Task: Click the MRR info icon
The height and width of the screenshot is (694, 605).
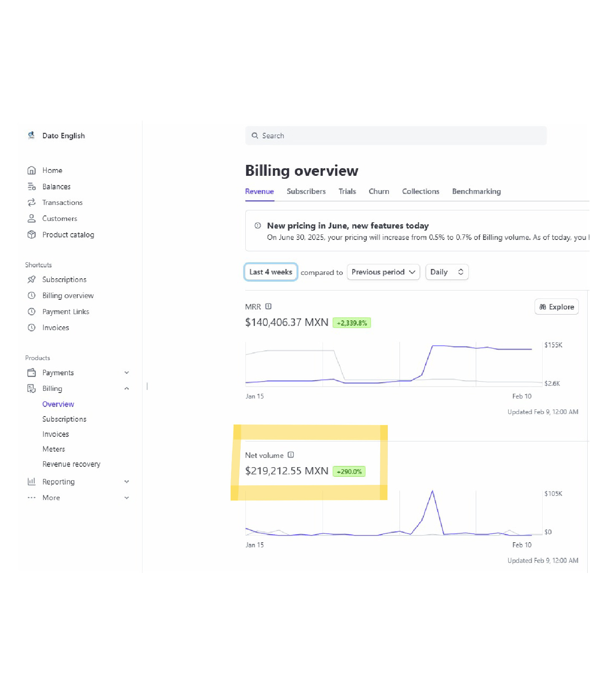Action: (269, 307)
